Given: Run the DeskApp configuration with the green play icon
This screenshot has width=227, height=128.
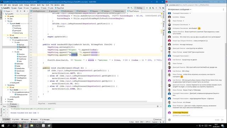Looking at the screenshot, I should tap(147, 8).
